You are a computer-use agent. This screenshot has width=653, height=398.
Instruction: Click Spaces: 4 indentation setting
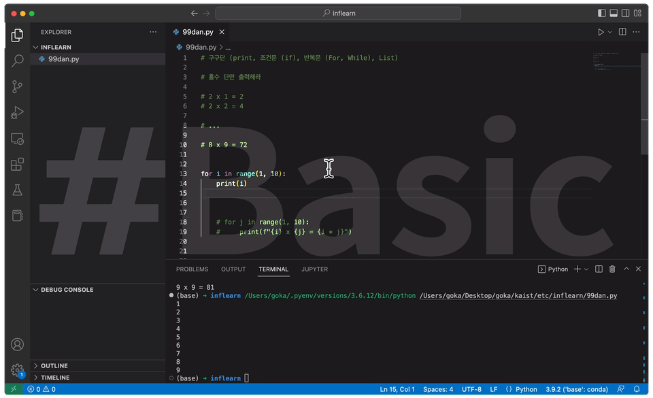[438, 389]
